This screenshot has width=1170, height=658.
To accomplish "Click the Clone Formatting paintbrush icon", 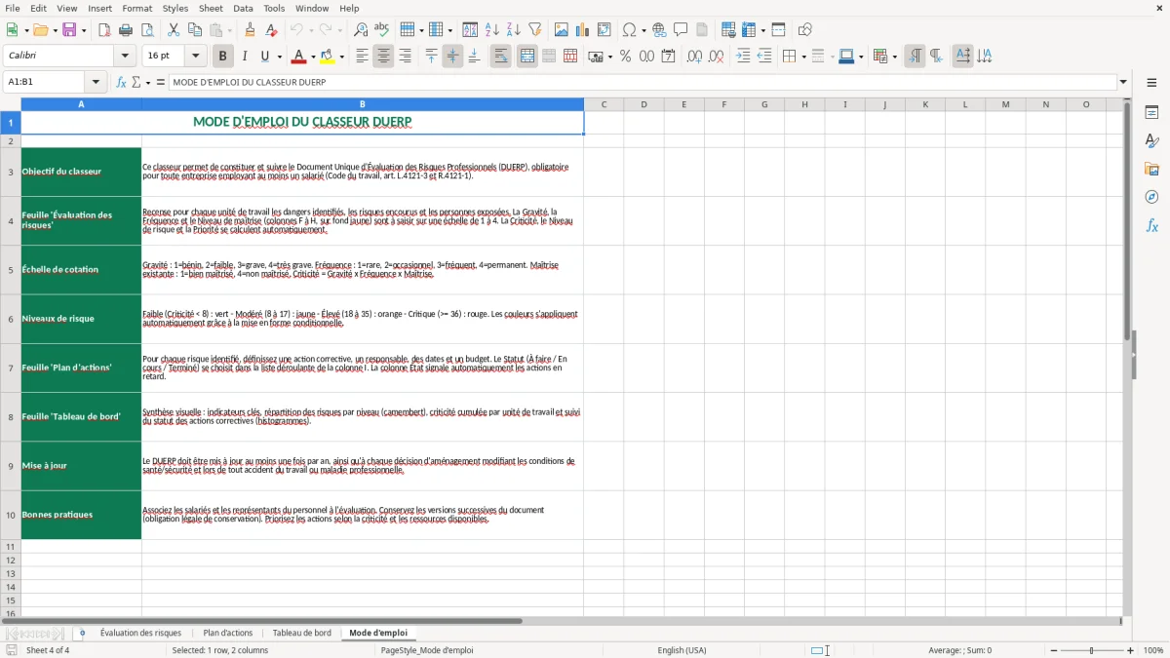I will tap(250, 30).
